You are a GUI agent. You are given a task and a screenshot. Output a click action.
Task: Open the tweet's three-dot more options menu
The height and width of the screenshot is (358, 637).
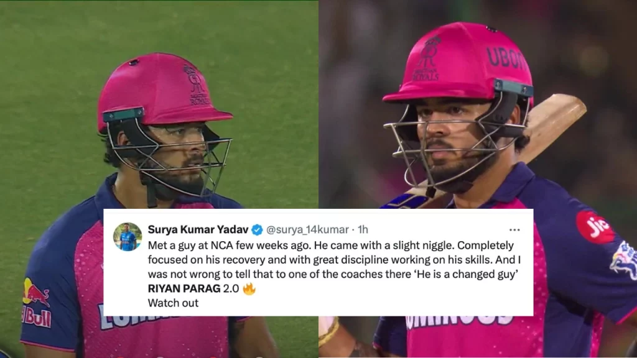[514, 230]
